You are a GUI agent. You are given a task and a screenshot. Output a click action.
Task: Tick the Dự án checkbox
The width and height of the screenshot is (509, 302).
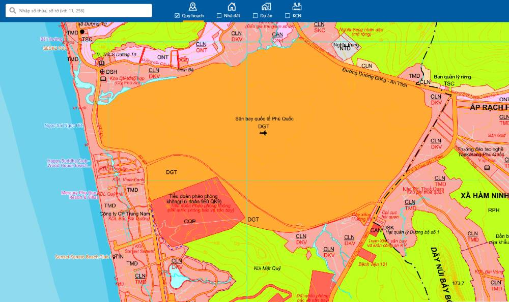pos(255,16)
